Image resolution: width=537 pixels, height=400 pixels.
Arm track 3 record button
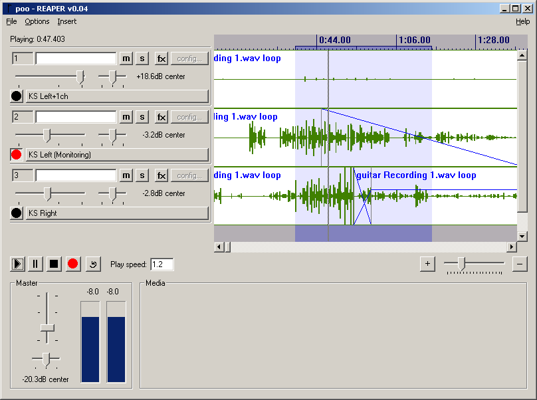click(x=17, y=213)
